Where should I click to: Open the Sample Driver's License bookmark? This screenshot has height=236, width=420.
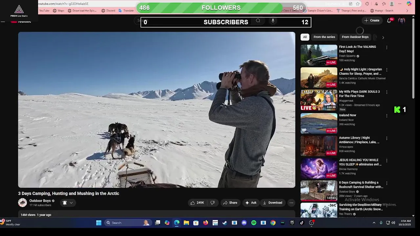(x=318, y=10)
